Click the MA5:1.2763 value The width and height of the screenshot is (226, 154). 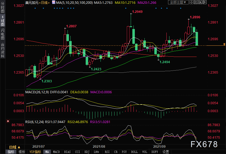click(103, 2)
